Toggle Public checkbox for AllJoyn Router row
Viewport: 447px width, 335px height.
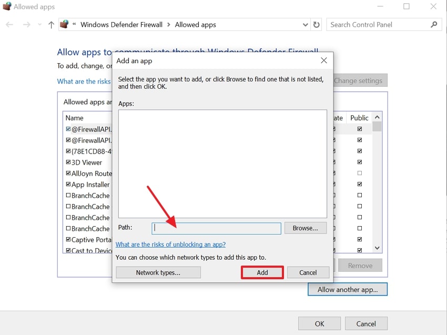point(360,173)
